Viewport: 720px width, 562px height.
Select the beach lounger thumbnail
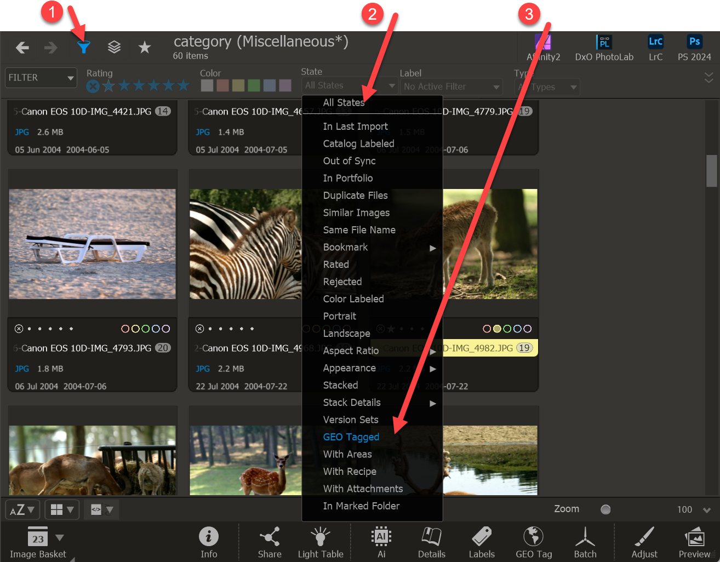coord(93,244)
